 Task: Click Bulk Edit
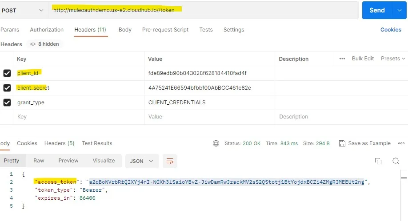(x=363, y=59)
